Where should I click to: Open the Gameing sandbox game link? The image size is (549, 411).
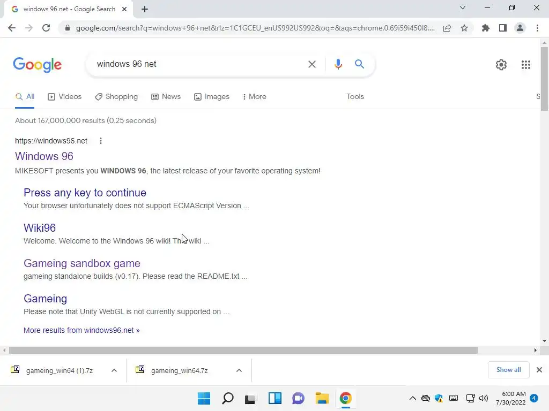pos(82,263)
